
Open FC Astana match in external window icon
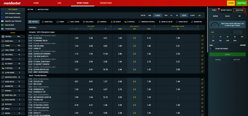[x=202, y=40]
